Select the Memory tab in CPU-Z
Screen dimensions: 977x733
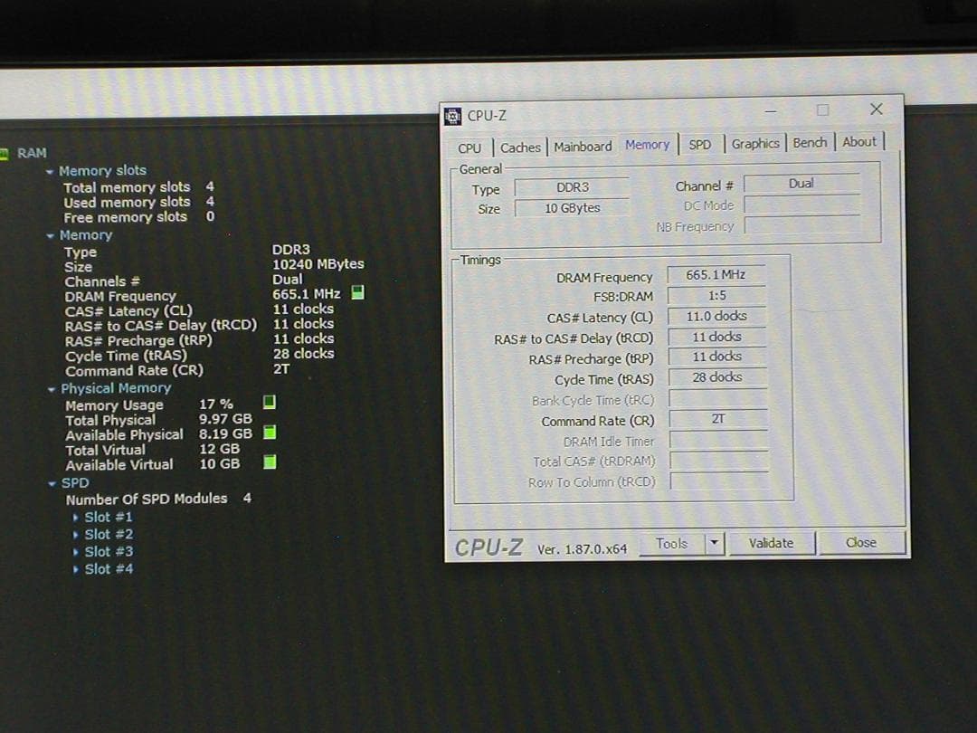point(647,145)
